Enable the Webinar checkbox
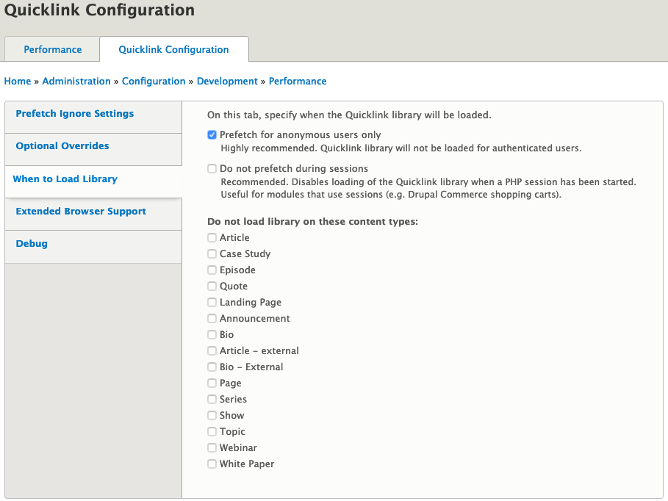This screenshot has height=501, width=668. click(x=212, y=447)
